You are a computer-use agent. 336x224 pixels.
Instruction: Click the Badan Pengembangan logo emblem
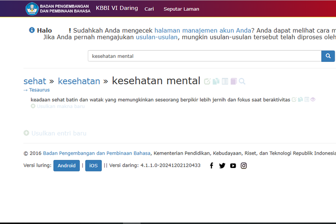click(32, 9)
